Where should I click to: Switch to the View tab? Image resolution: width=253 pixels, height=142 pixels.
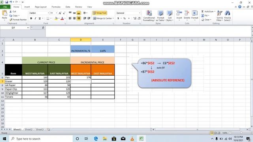89,7
